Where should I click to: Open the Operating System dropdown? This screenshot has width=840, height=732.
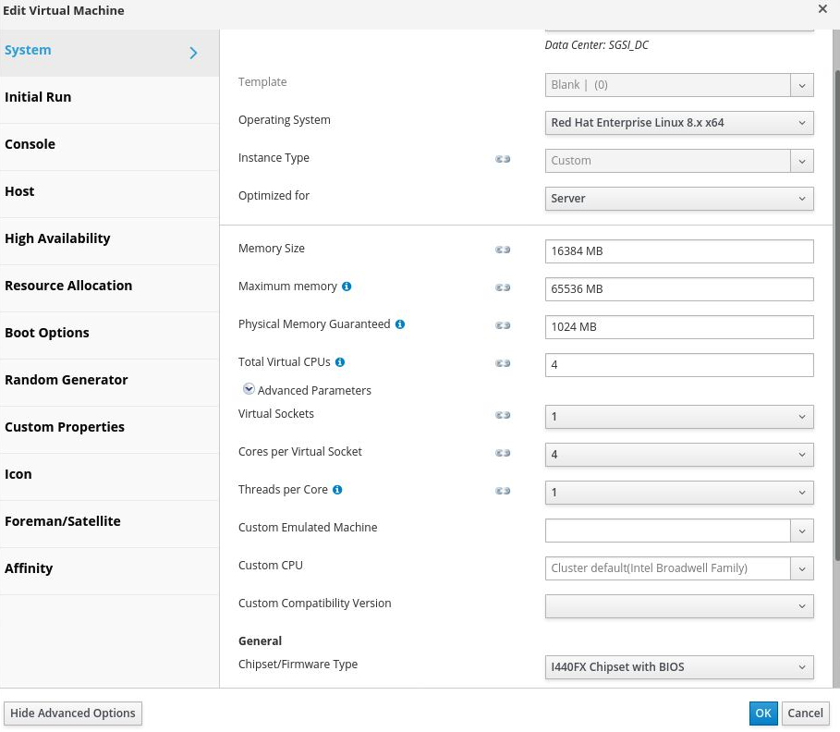pyautogui.click(x=678, y=123)
